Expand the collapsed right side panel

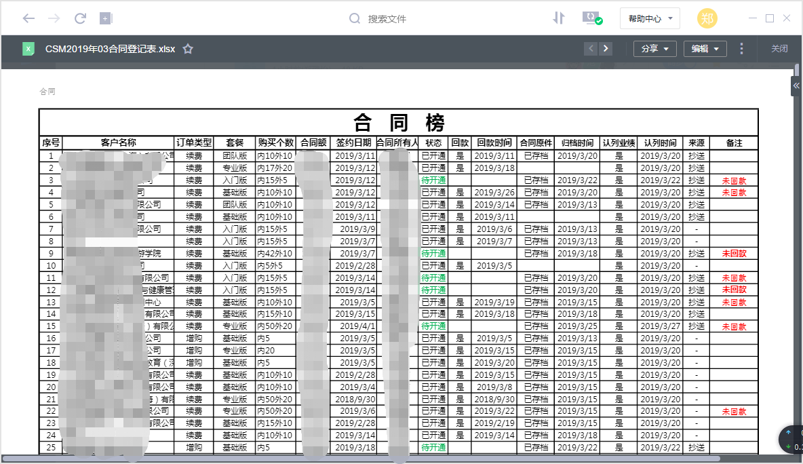[x=796, y=85]
